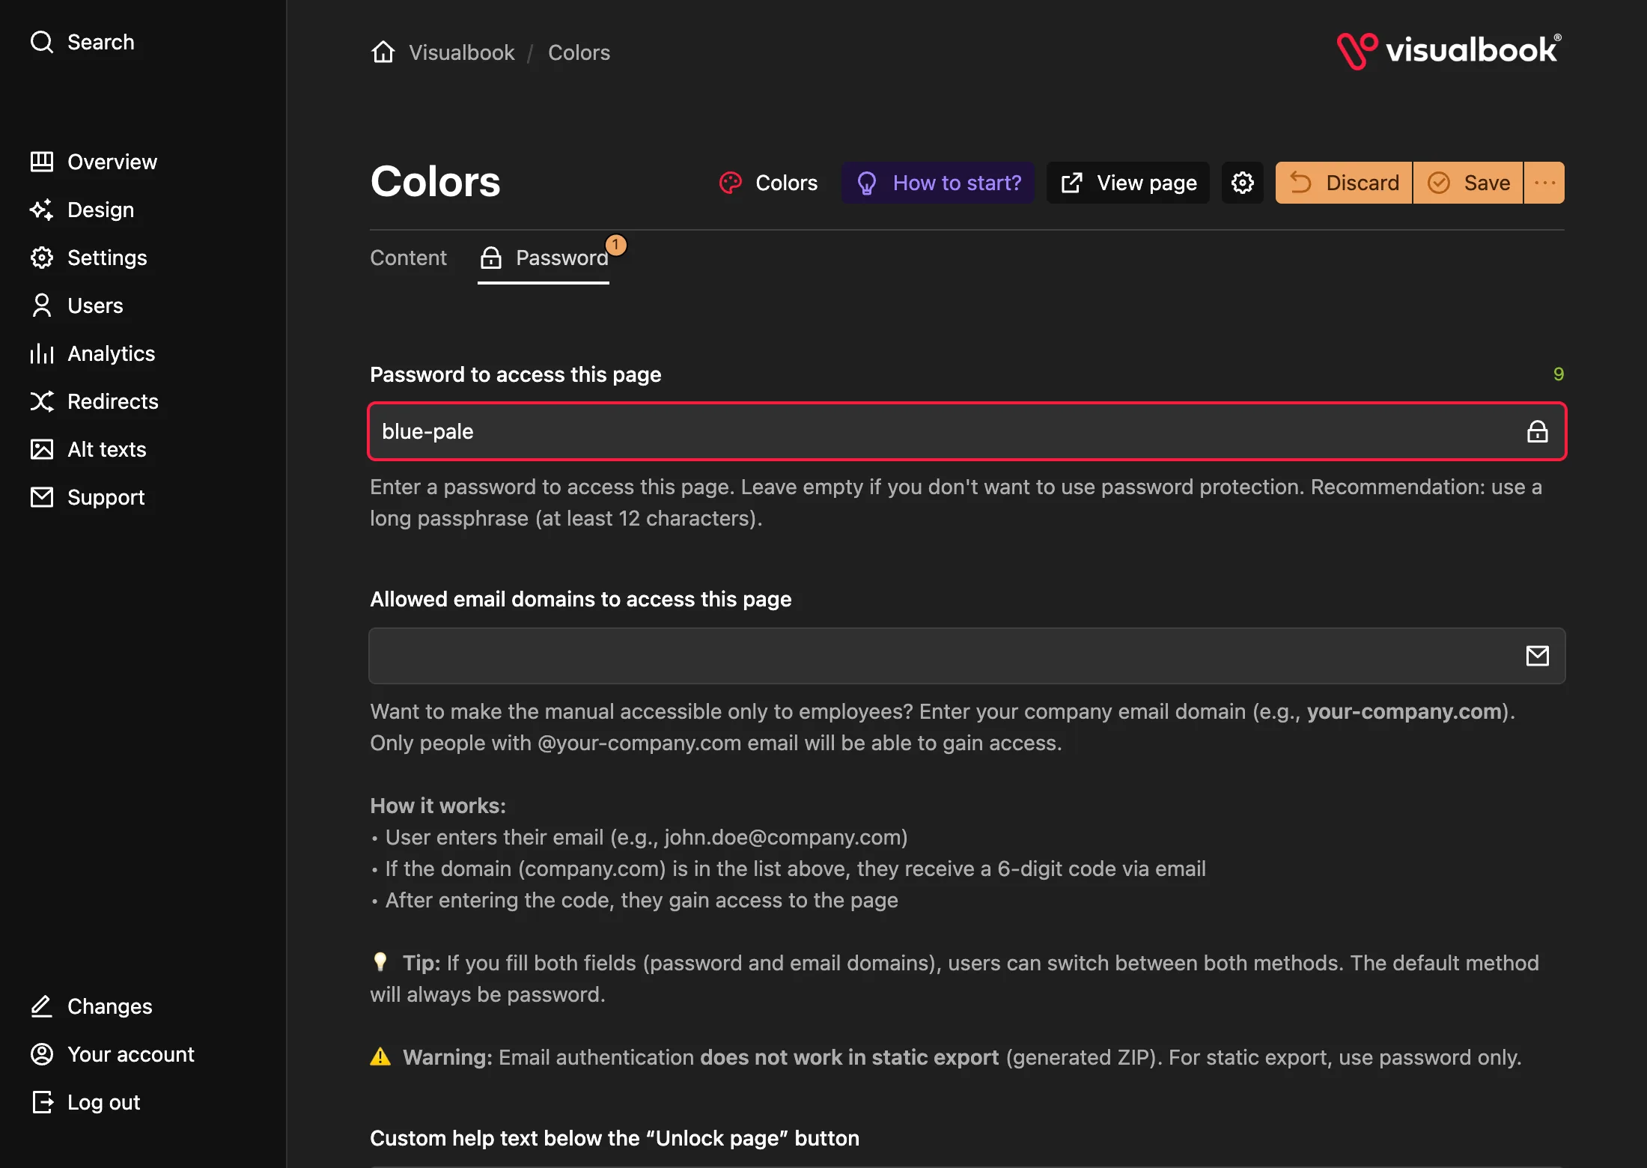Open Changes pencil icon
Image resolution: width=1647 pixels, height=1168 pixels.
pyautogui.click(x=42, y=1006)
